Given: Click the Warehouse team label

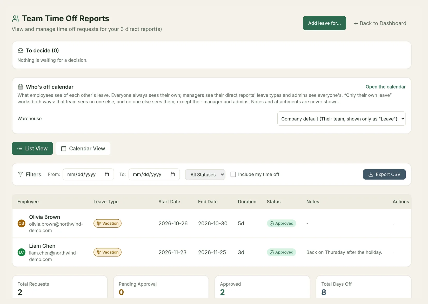Looking at the screenshot, I should click(x=30, y=119).
